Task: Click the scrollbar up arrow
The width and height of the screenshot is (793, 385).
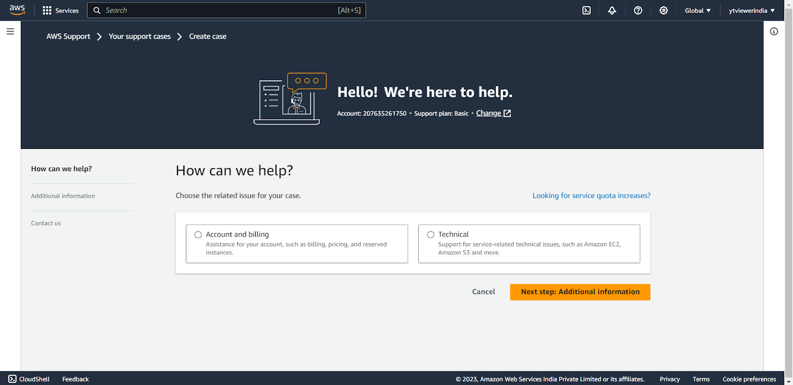Action: click(x=789, y=4)
